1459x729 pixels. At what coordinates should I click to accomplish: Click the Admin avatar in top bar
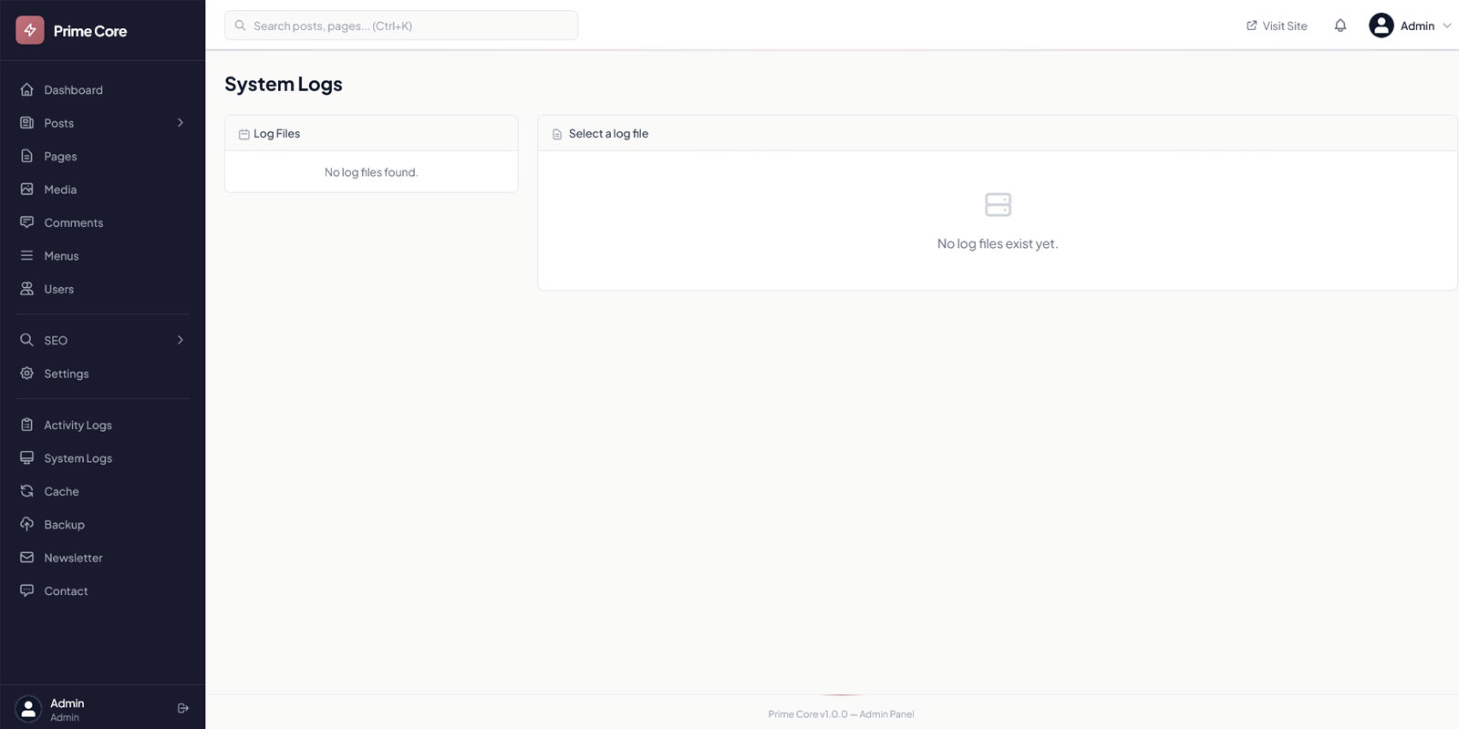tap(1381, 26)
